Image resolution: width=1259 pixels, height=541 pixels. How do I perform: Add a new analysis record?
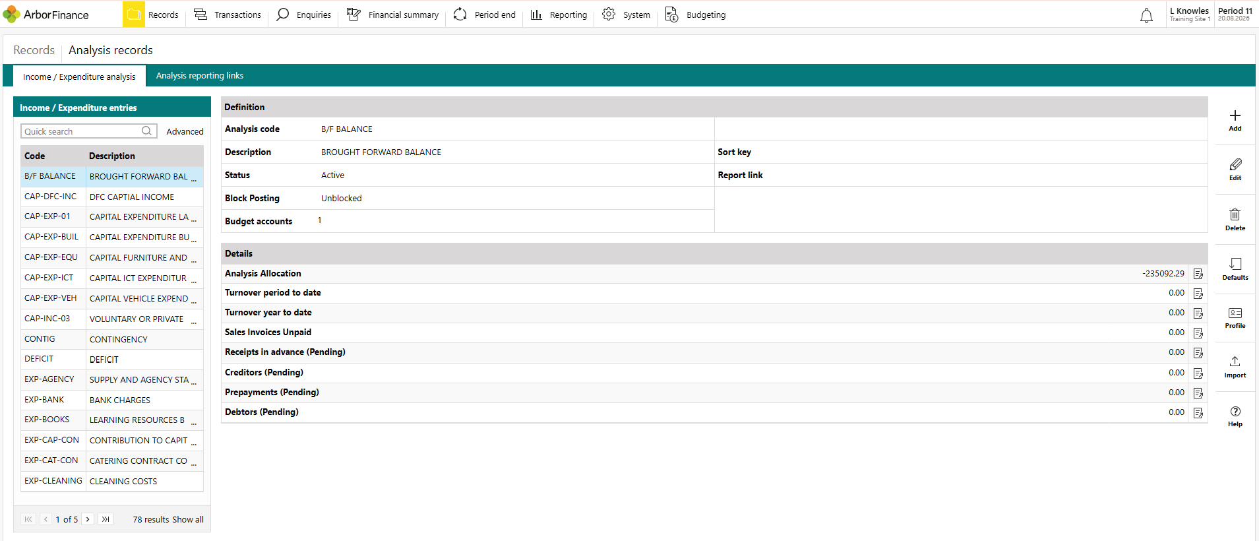tap(1235, 120)
